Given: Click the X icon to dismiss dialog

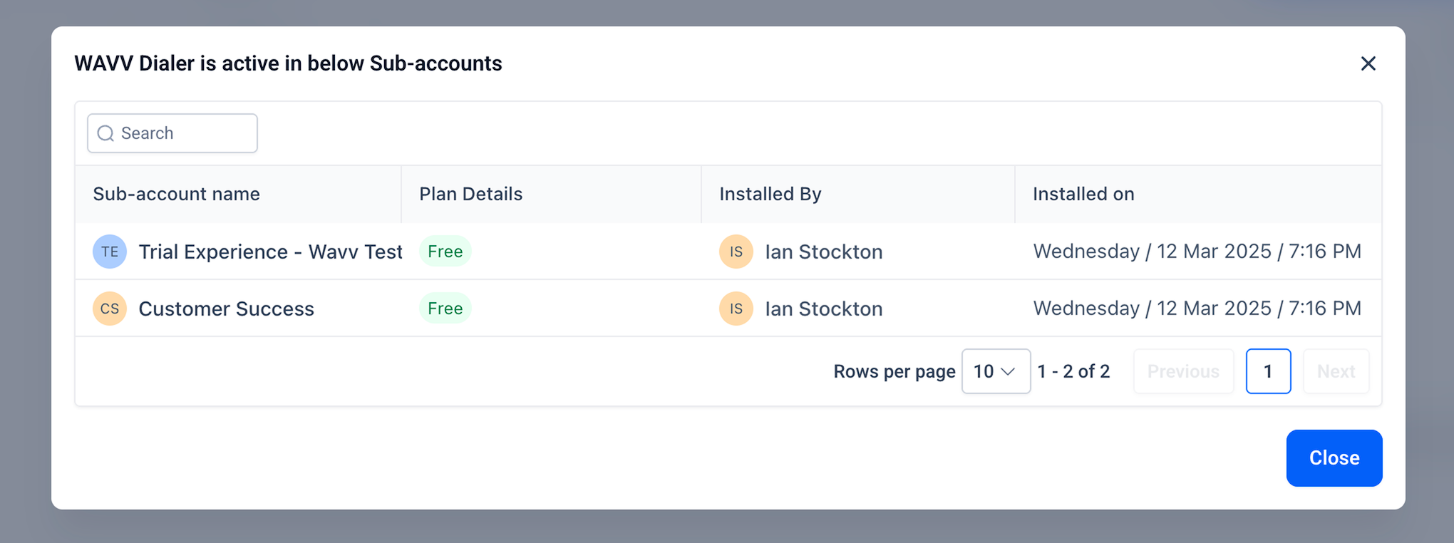Looking at the screenshot, I should click(x=1368, y=63).
